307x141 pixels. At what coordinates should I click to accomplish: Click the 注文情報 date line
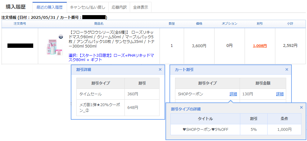(x=54, y=18)
